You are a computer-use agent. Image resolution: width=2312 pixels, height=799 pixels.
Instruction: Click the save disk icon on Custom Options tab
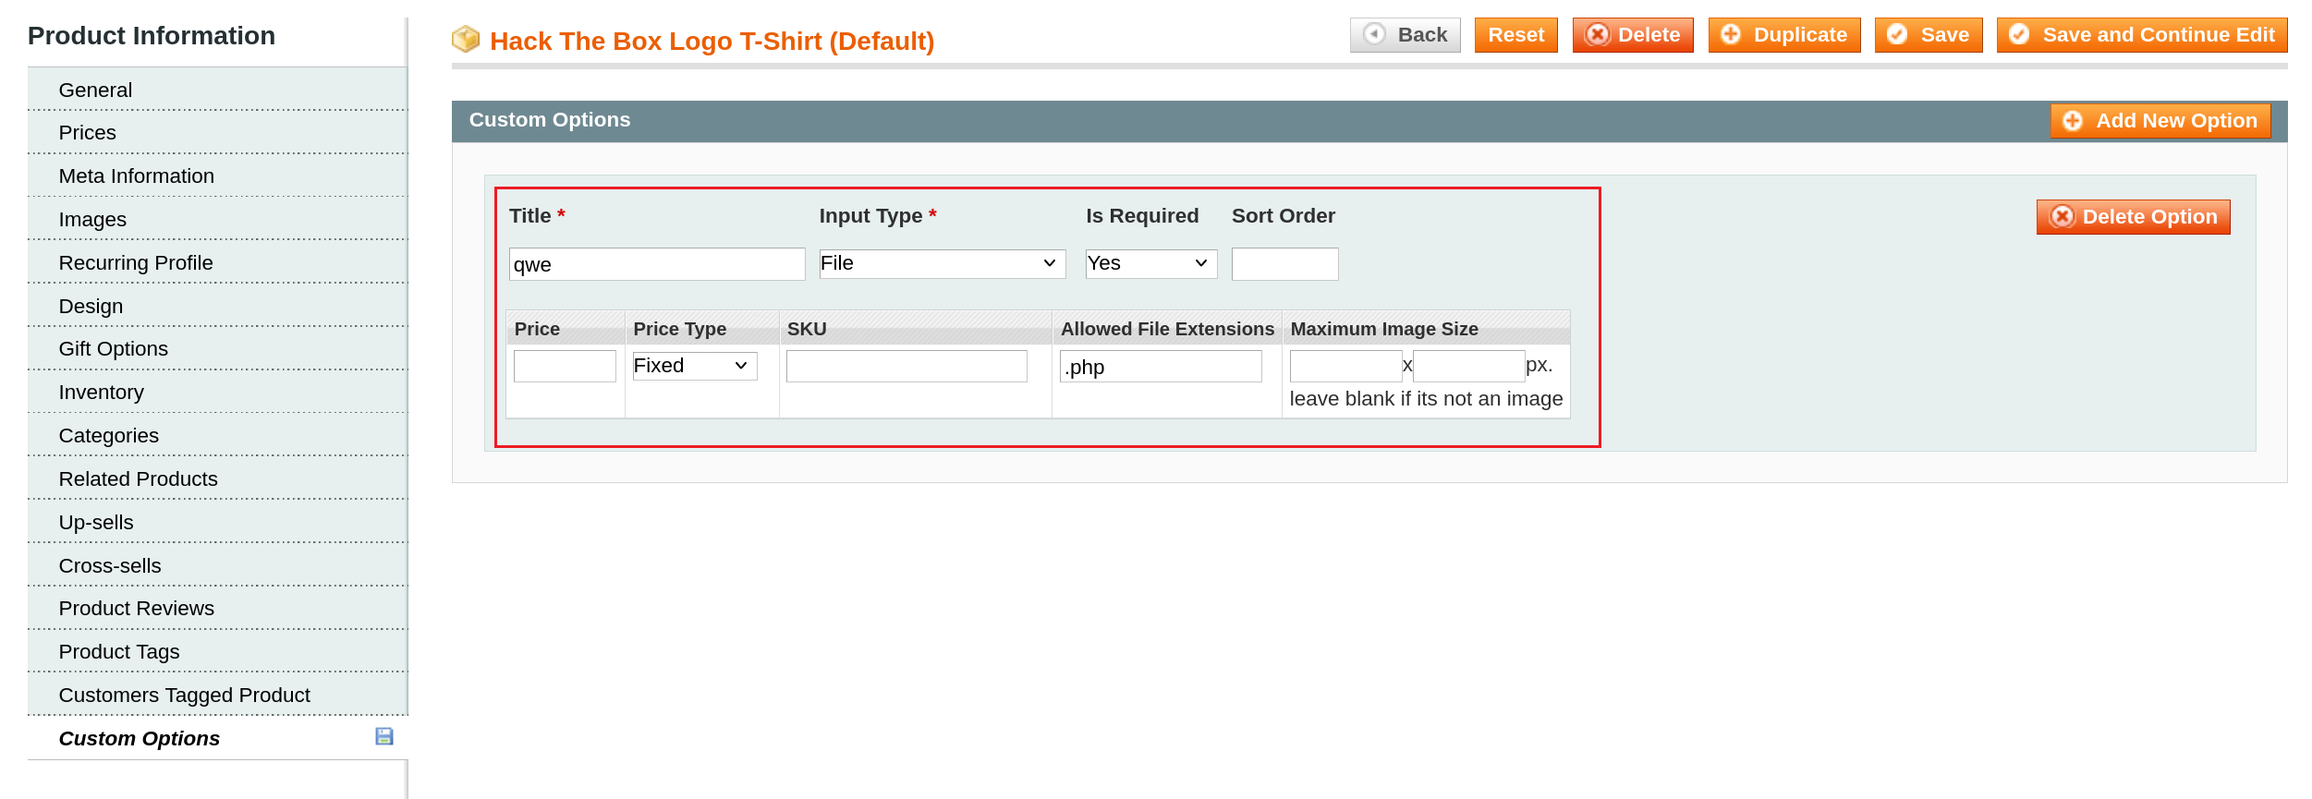tap(384, 736)
